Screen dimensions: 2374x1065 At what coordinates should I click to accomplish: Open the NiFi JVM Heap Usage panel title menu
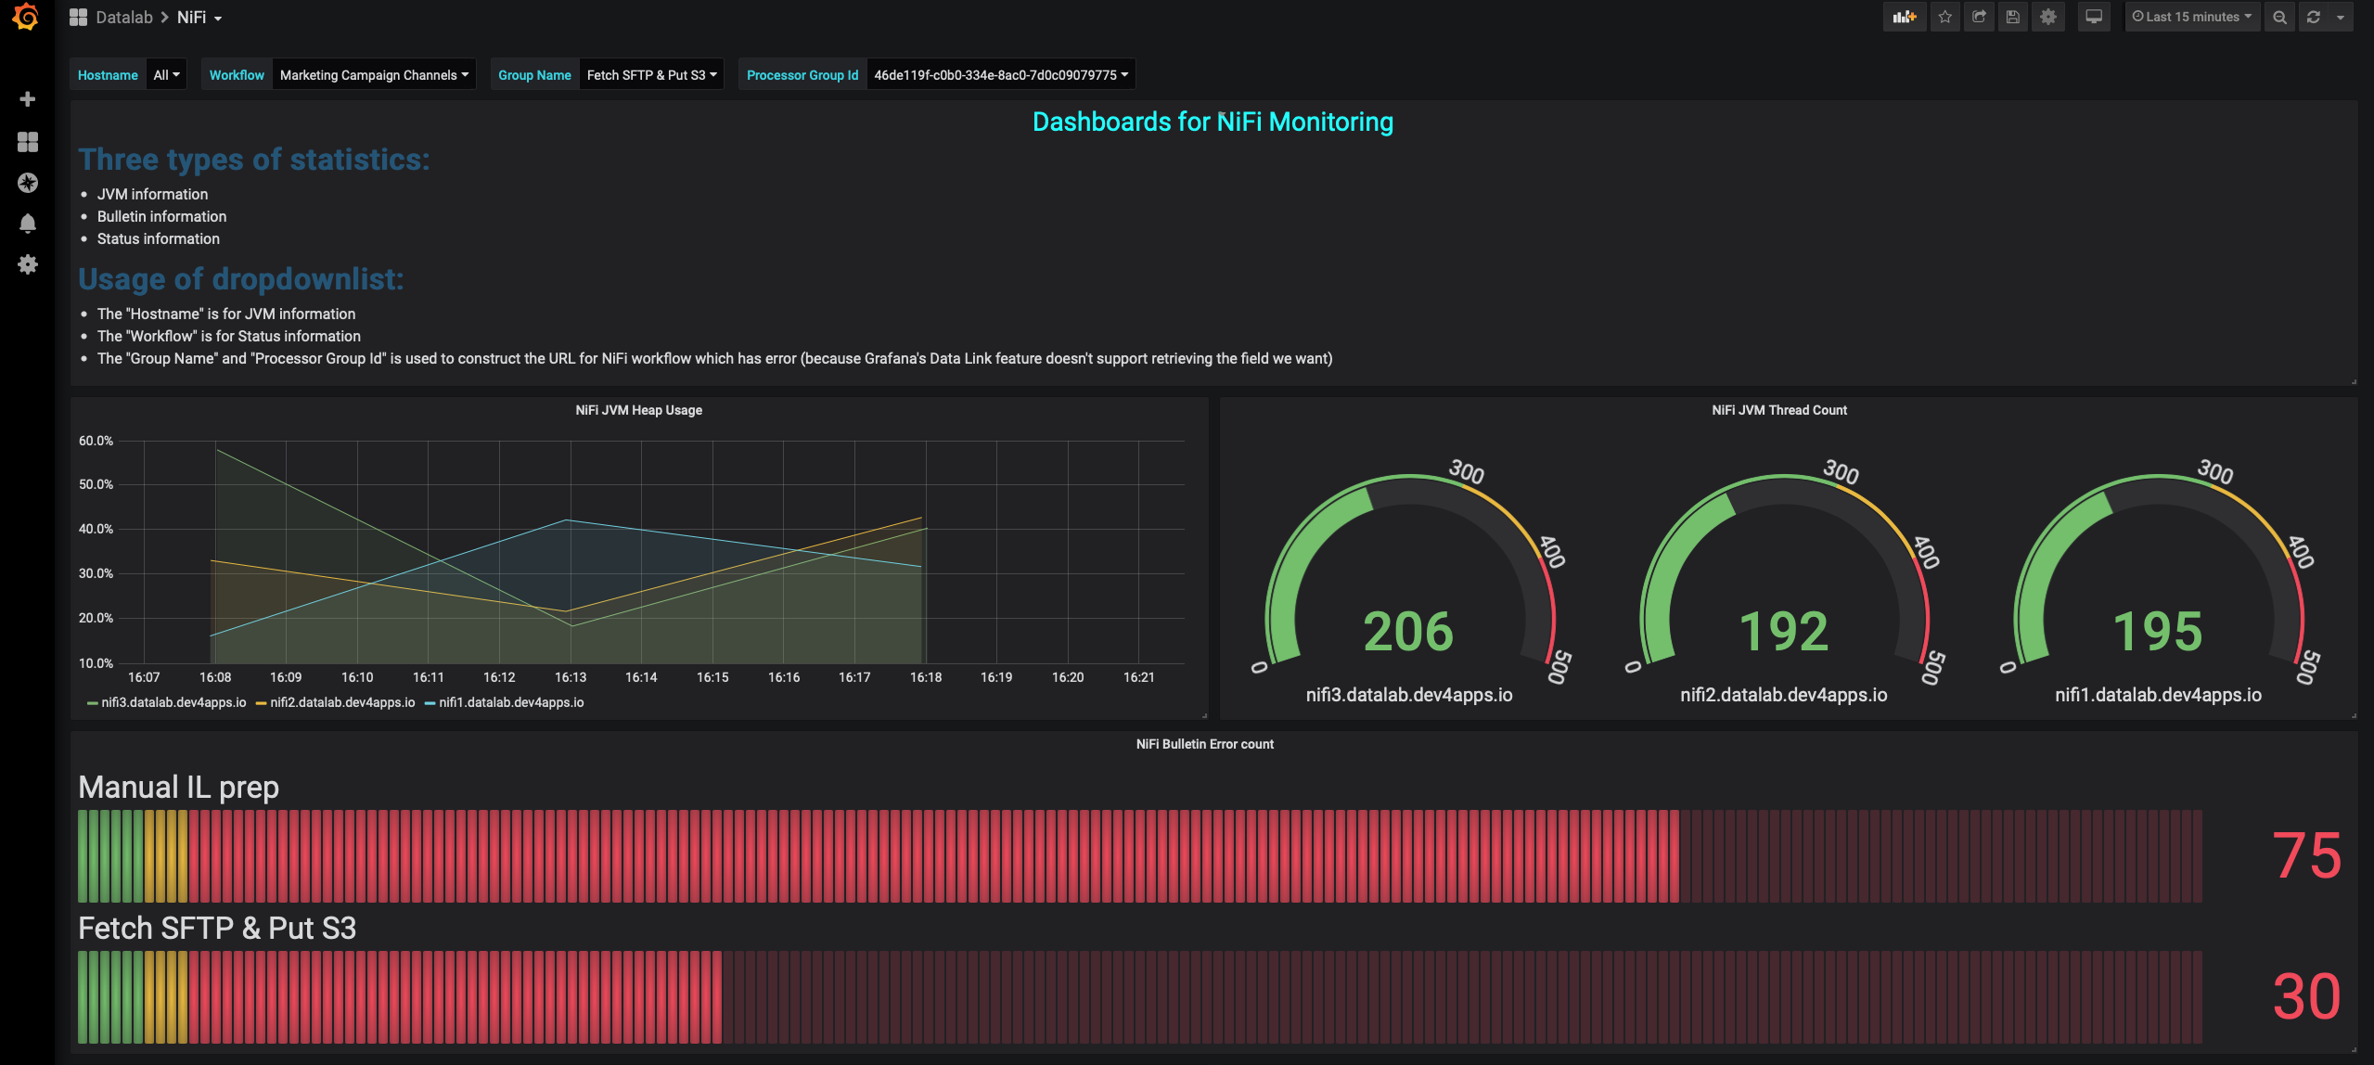(x=638, y=410)
